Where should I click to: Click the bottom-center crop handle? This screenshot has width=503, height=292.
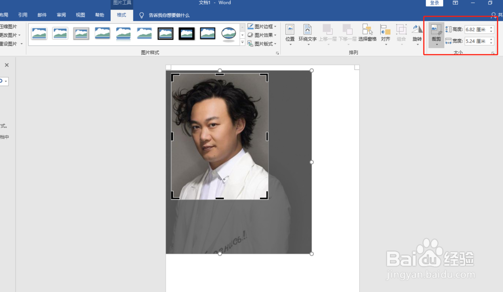[x=220, y=199]
